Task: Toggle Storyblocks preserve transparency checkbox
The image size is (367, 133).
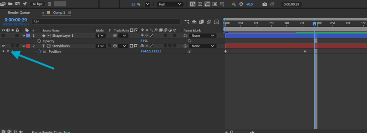Action: (109, 46)
